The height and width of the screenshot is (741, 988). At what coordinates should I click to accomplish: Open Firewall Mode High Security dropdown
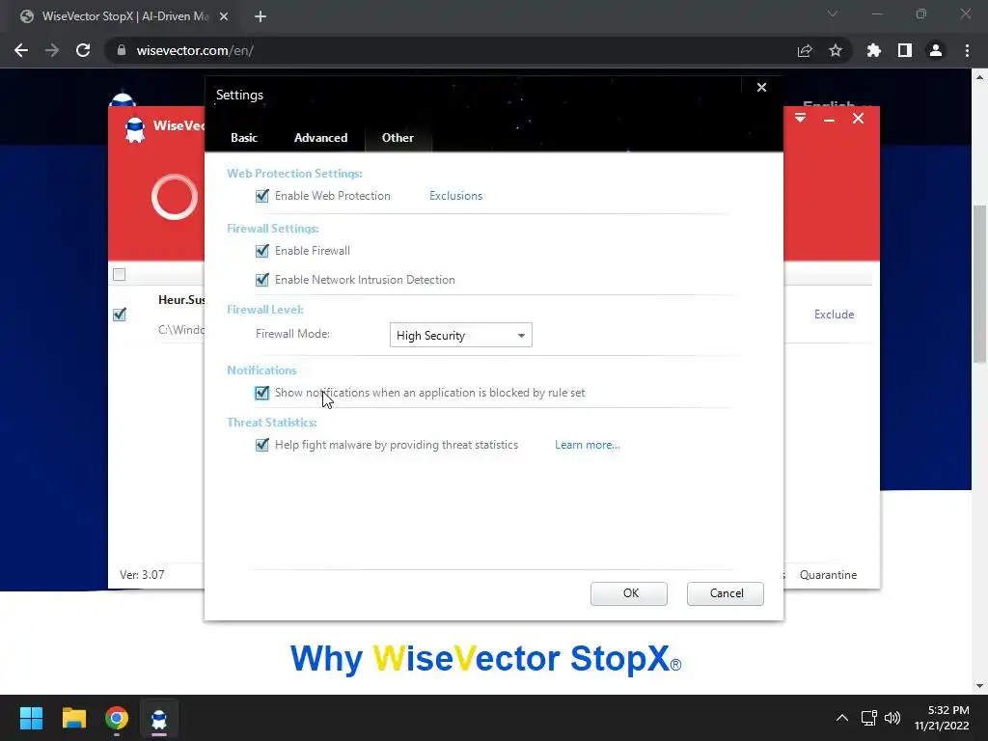click(x=460, y=335)
